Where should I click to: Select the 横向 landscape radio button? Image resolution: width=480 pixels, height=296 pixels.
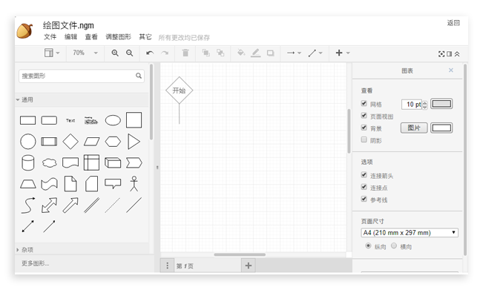tap(394, 246)
